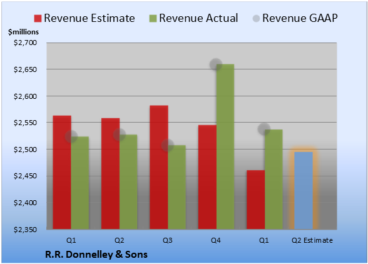Select the blue Q2 Estimate bar
368x264 pixels.
click(x=304, y=191)
